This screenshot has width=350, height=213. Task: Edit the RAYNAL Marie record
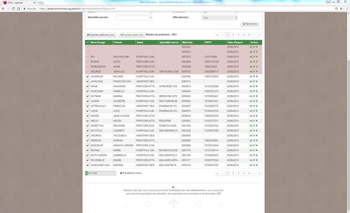point(254,150)
